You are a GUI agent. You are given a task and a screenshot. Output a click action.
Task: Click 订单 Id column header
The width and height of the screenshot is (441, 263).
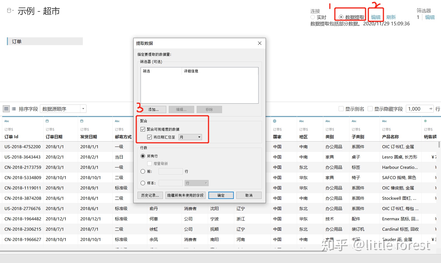11,137
